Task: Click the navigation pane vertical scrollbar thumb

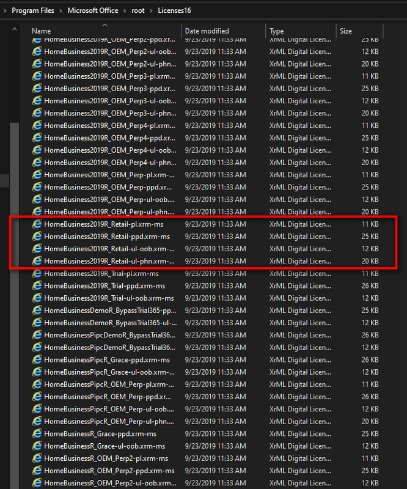Action: pos(15,306)
